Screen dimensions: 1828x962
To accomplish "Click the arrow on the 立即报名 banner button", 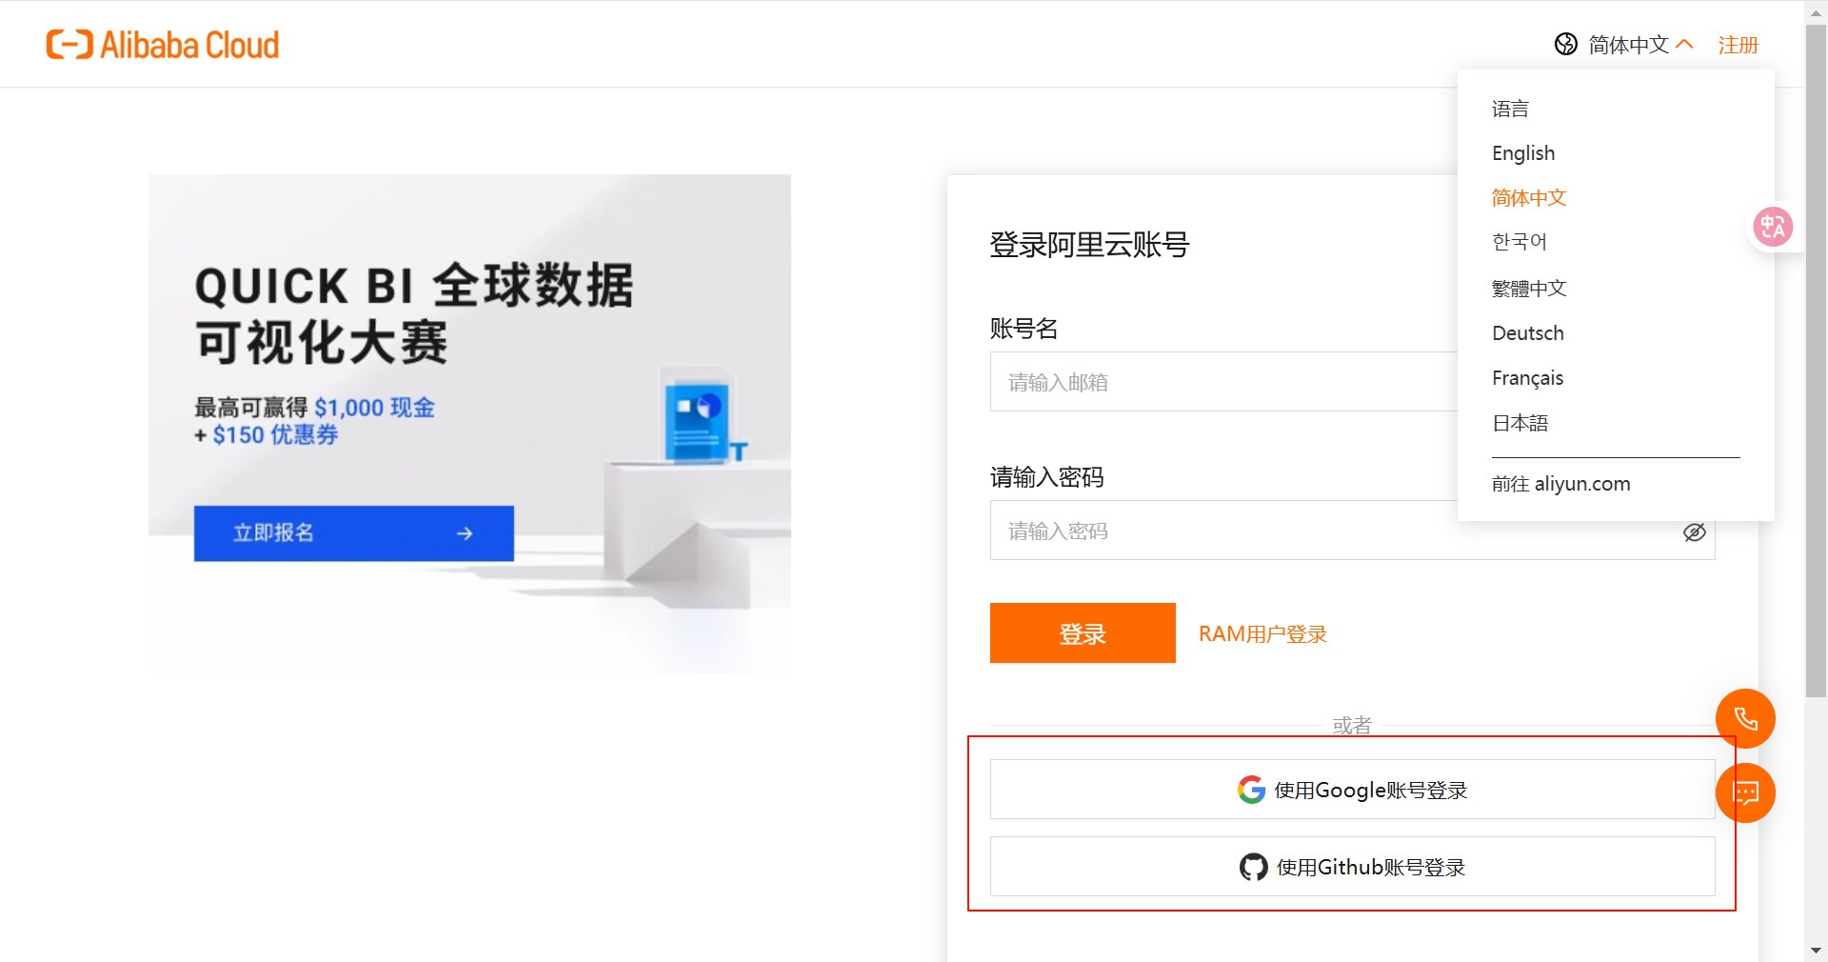I will [465, 533].
